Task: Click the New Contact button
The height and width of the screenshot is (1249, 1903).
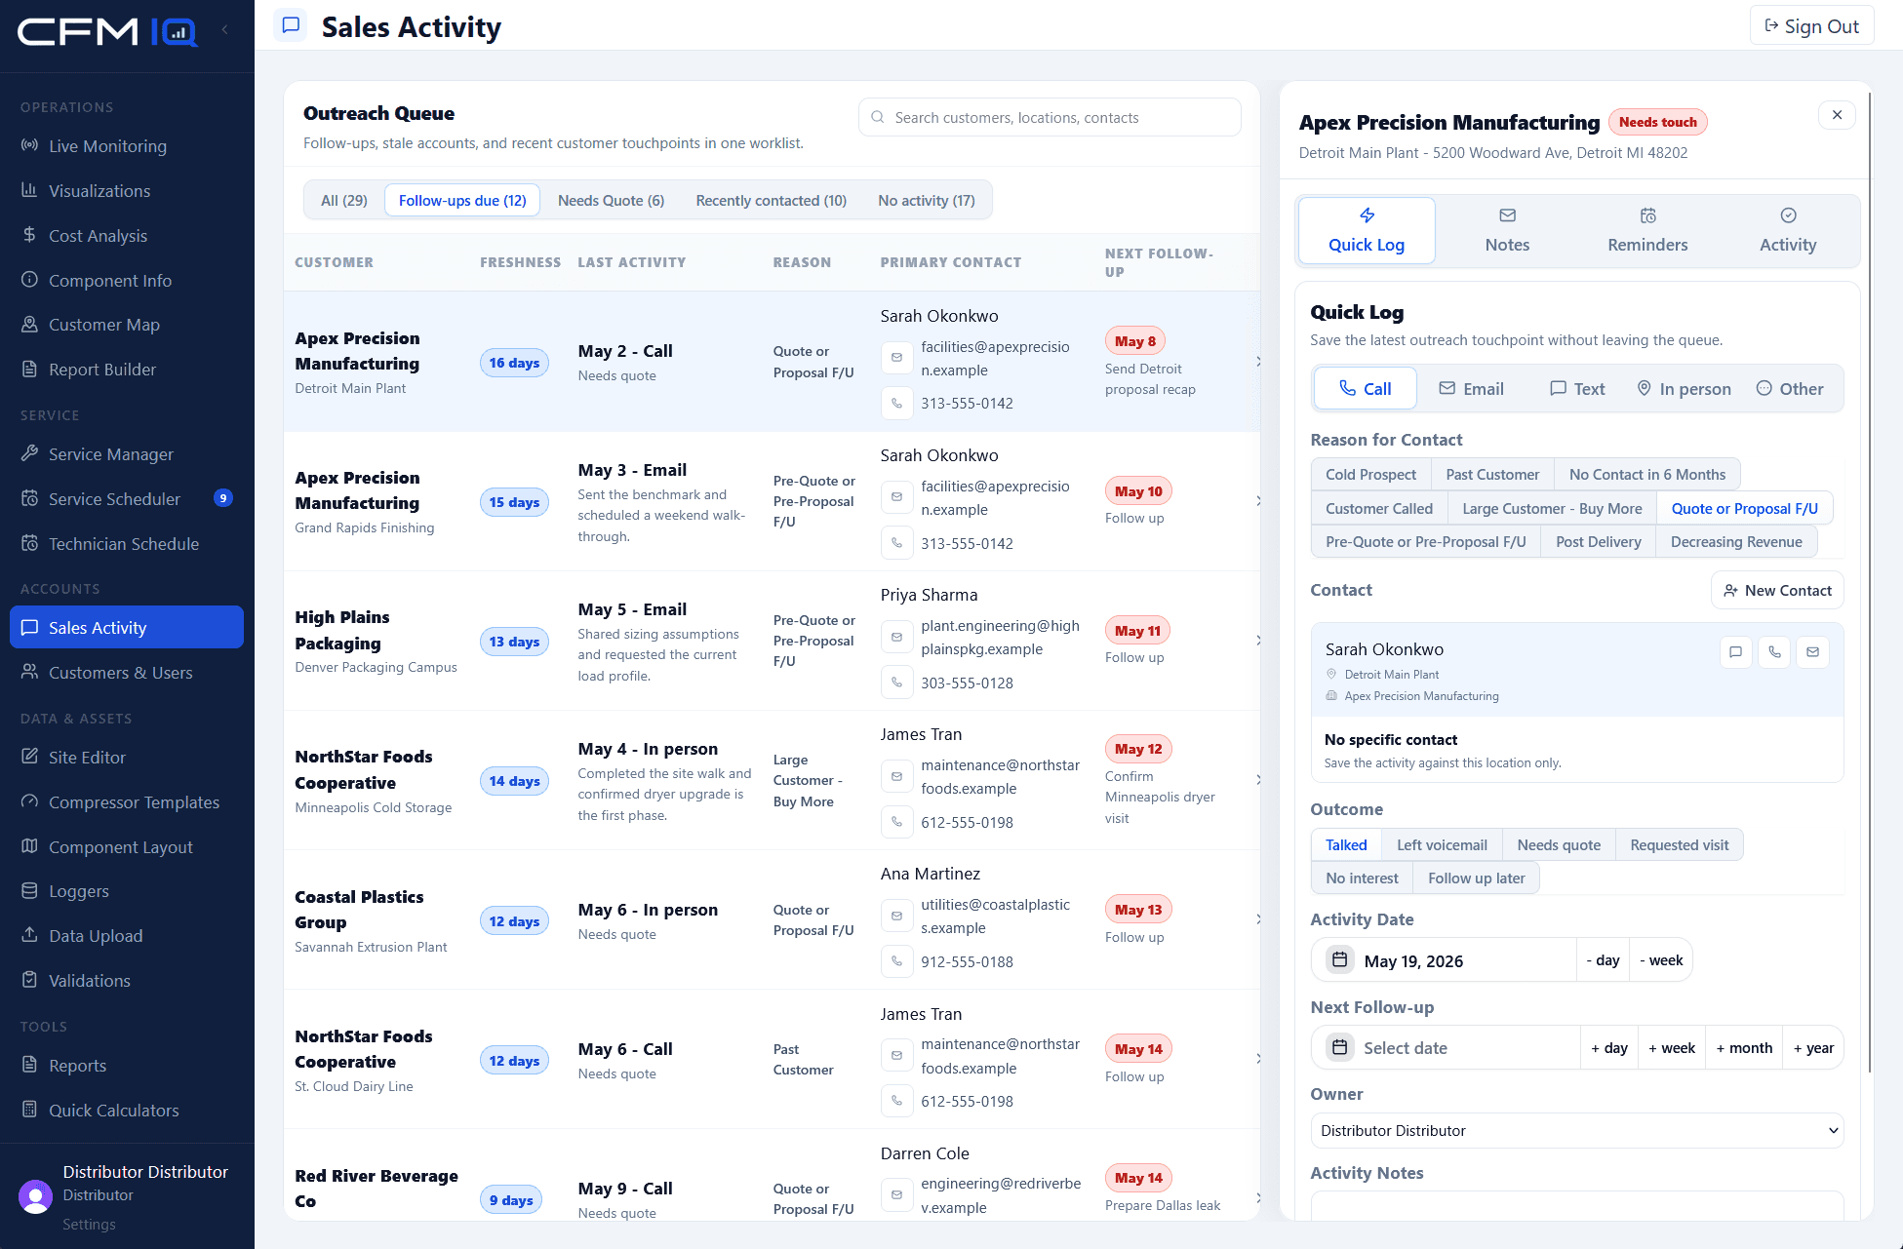Action: coord(1777,590)
